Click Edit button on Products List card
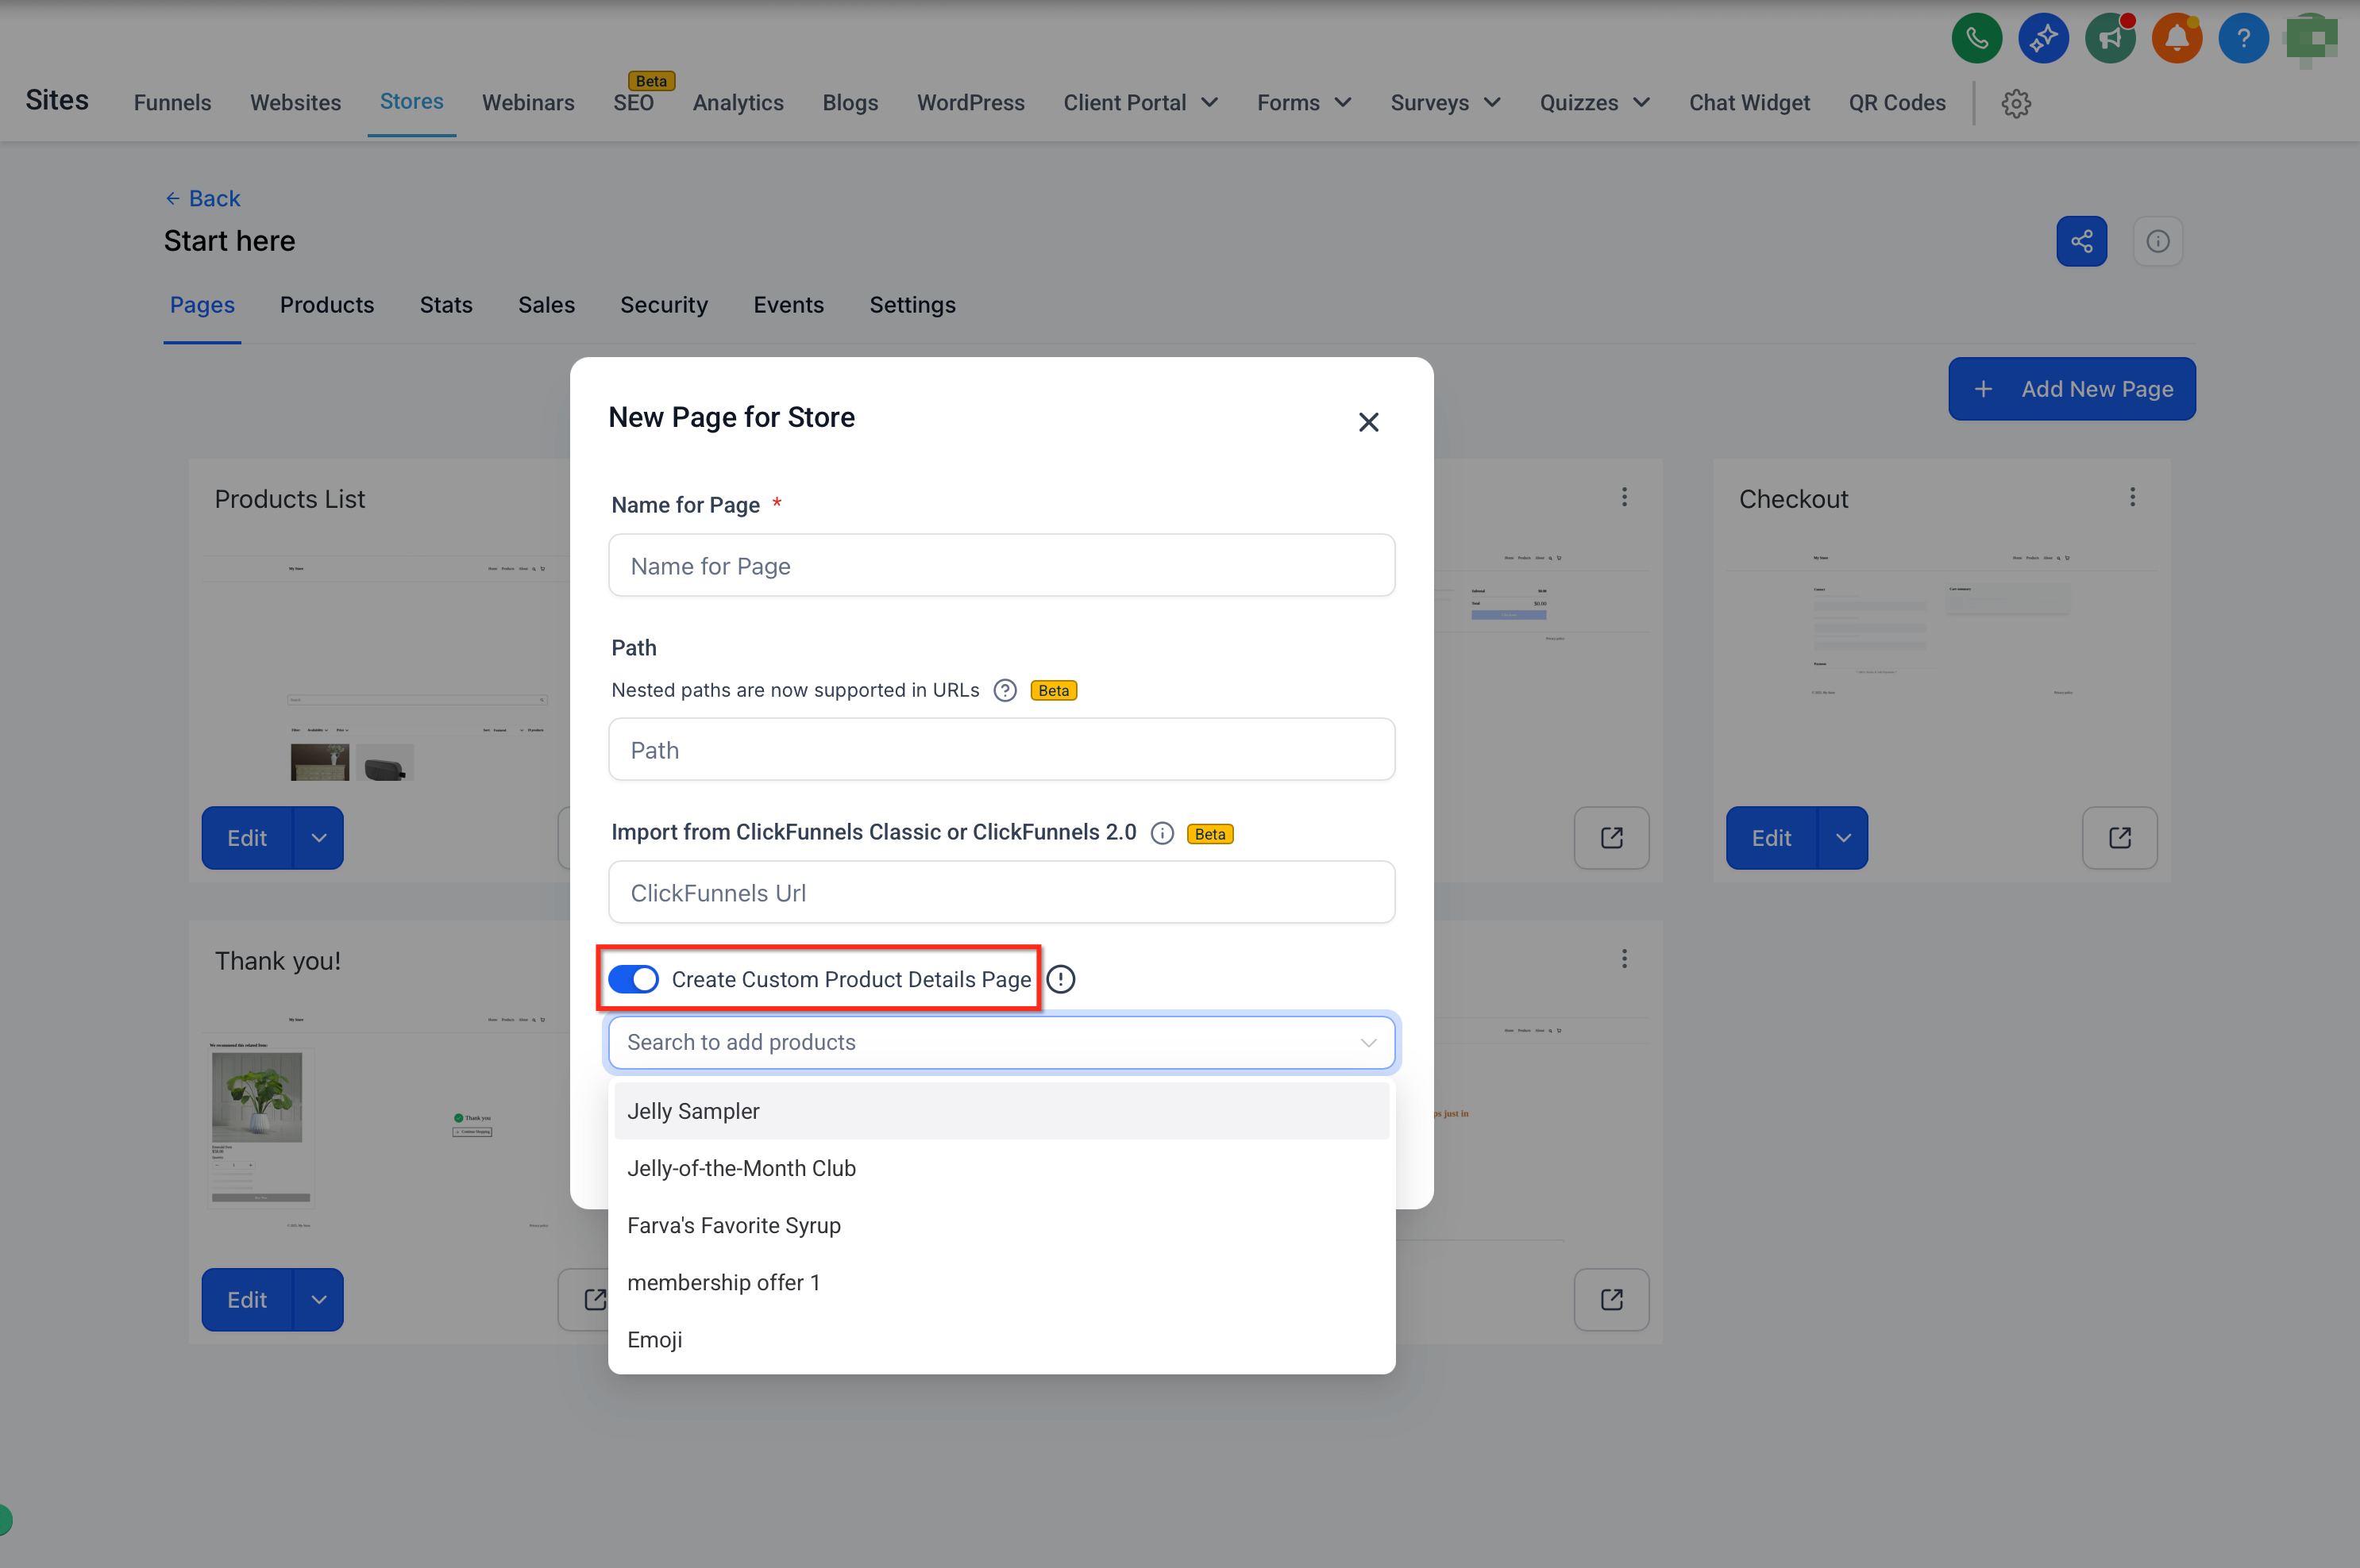Image resolution: width=2360 pixels, height=1568 pixels. tap(247, 838)
